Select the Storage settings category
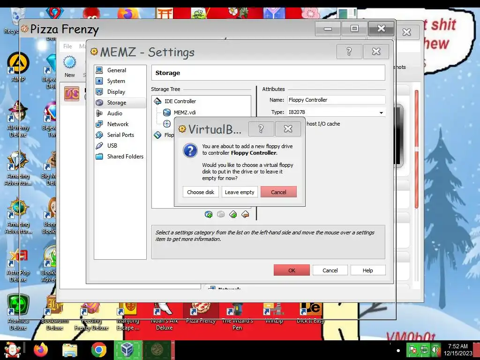The image size is (480, 360). [120, 103]
